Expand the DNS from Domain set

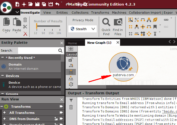[4, 119]
